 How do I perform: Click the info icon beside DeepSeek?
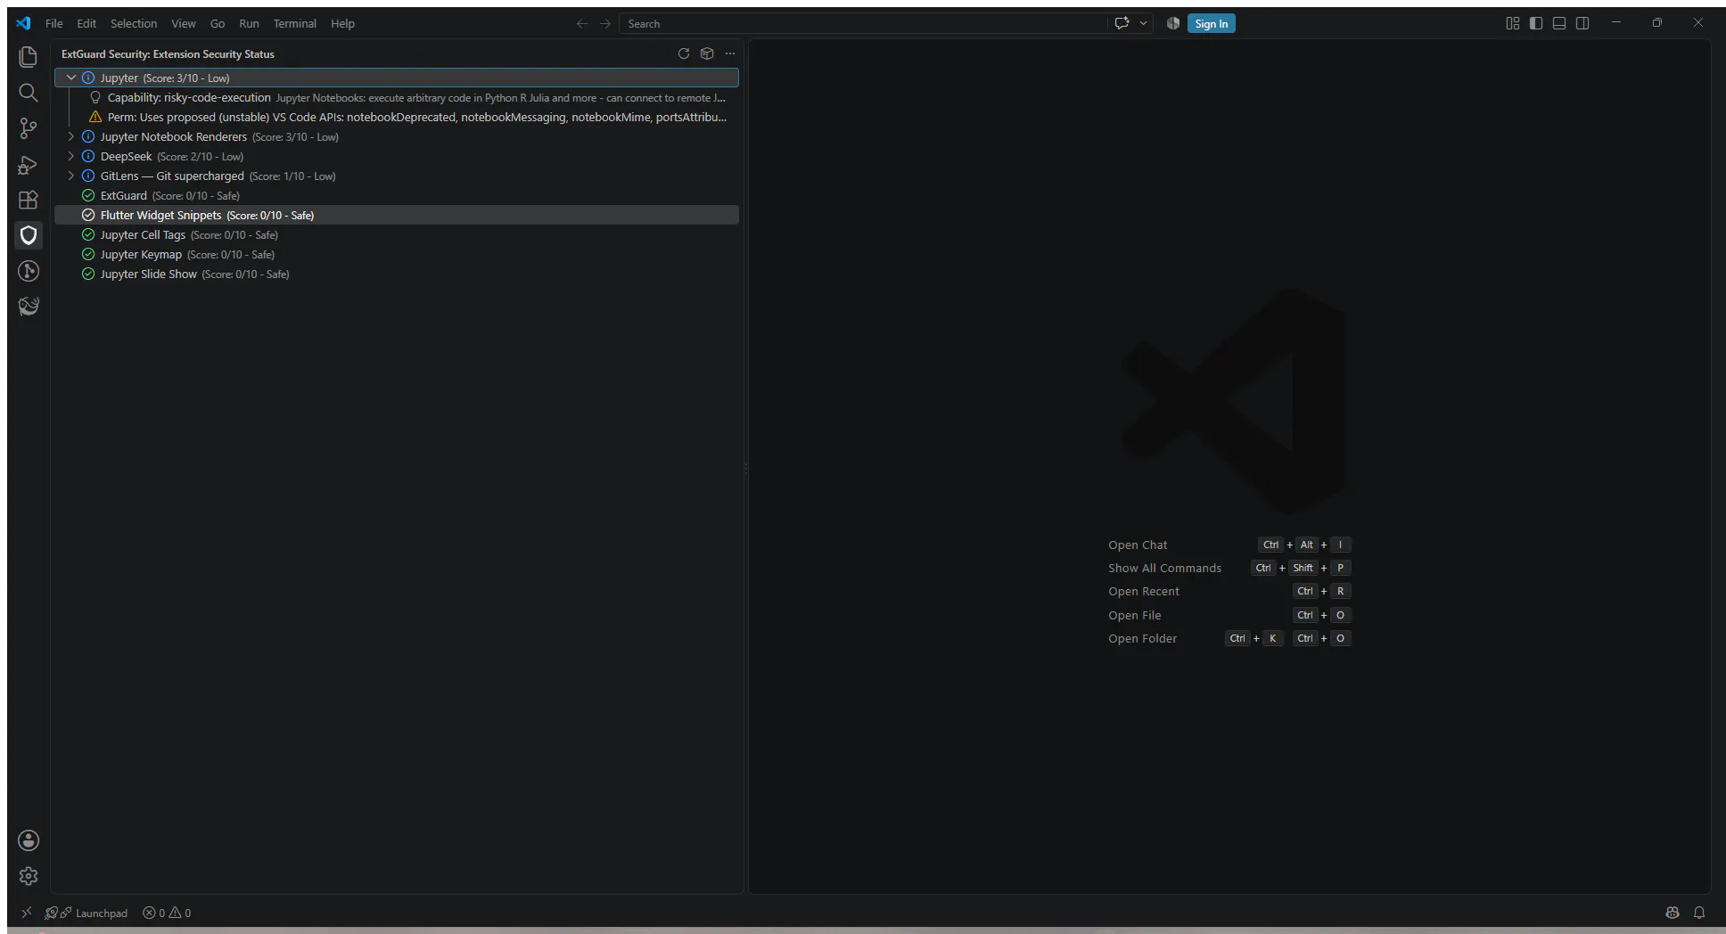88,156
